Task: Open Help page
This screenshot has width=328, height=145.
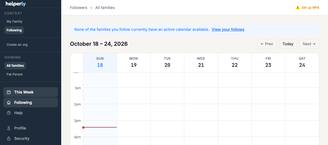Action: [x=31, y=113]
